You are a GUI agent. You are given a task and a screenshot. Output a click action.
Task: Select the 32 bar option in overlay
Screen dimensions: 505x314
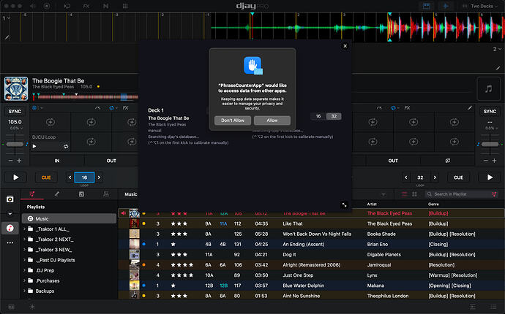click(334, 116)
